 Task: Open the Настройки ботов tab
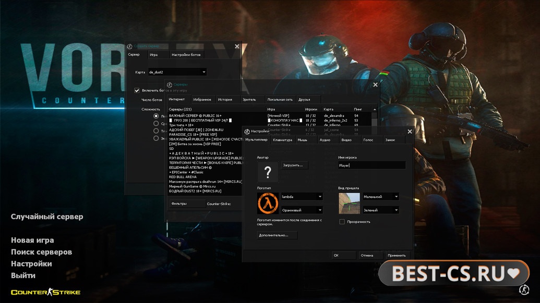[186, 55]
